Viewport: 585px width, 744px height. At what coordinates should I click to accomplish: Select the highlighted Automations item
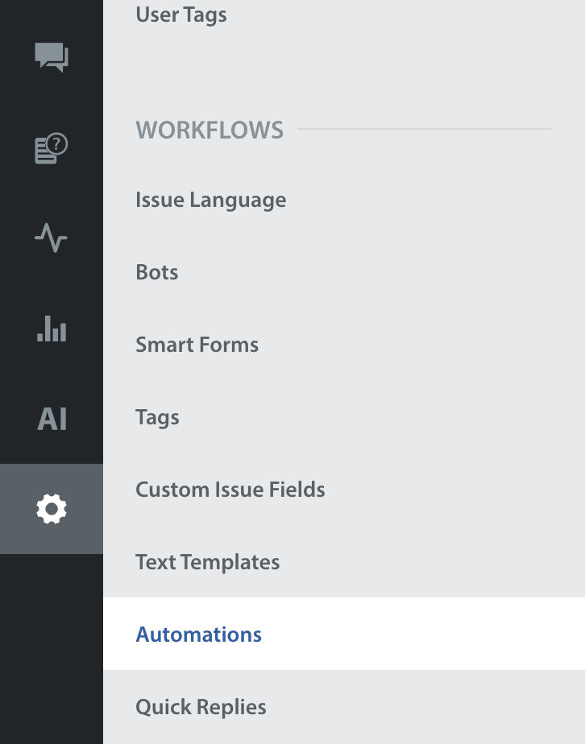pos(198,634)
